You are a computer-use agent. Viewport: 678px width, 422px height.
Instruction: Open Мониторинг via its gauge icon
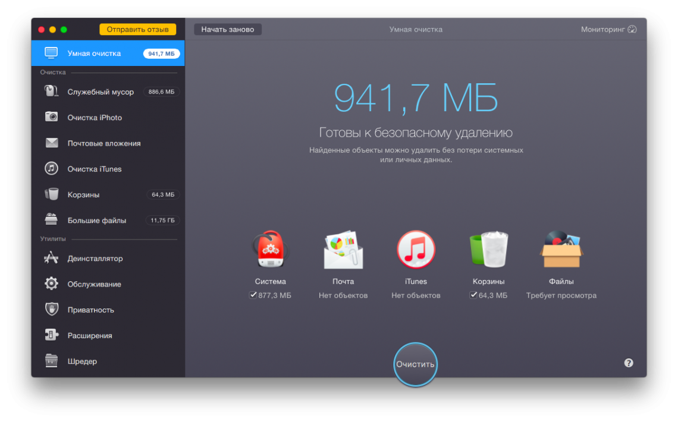coord(632,29)
